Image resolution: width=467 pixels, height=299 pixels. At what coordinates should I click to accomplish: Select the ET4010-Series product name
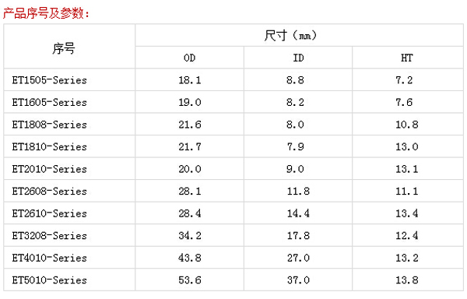50,258
